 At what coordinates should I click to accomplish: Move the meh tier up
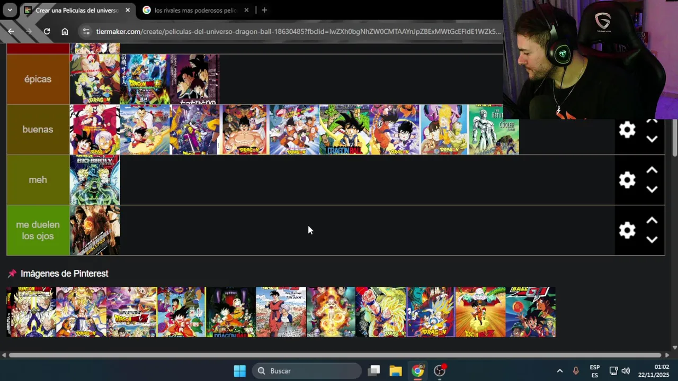tap(652, 170)
